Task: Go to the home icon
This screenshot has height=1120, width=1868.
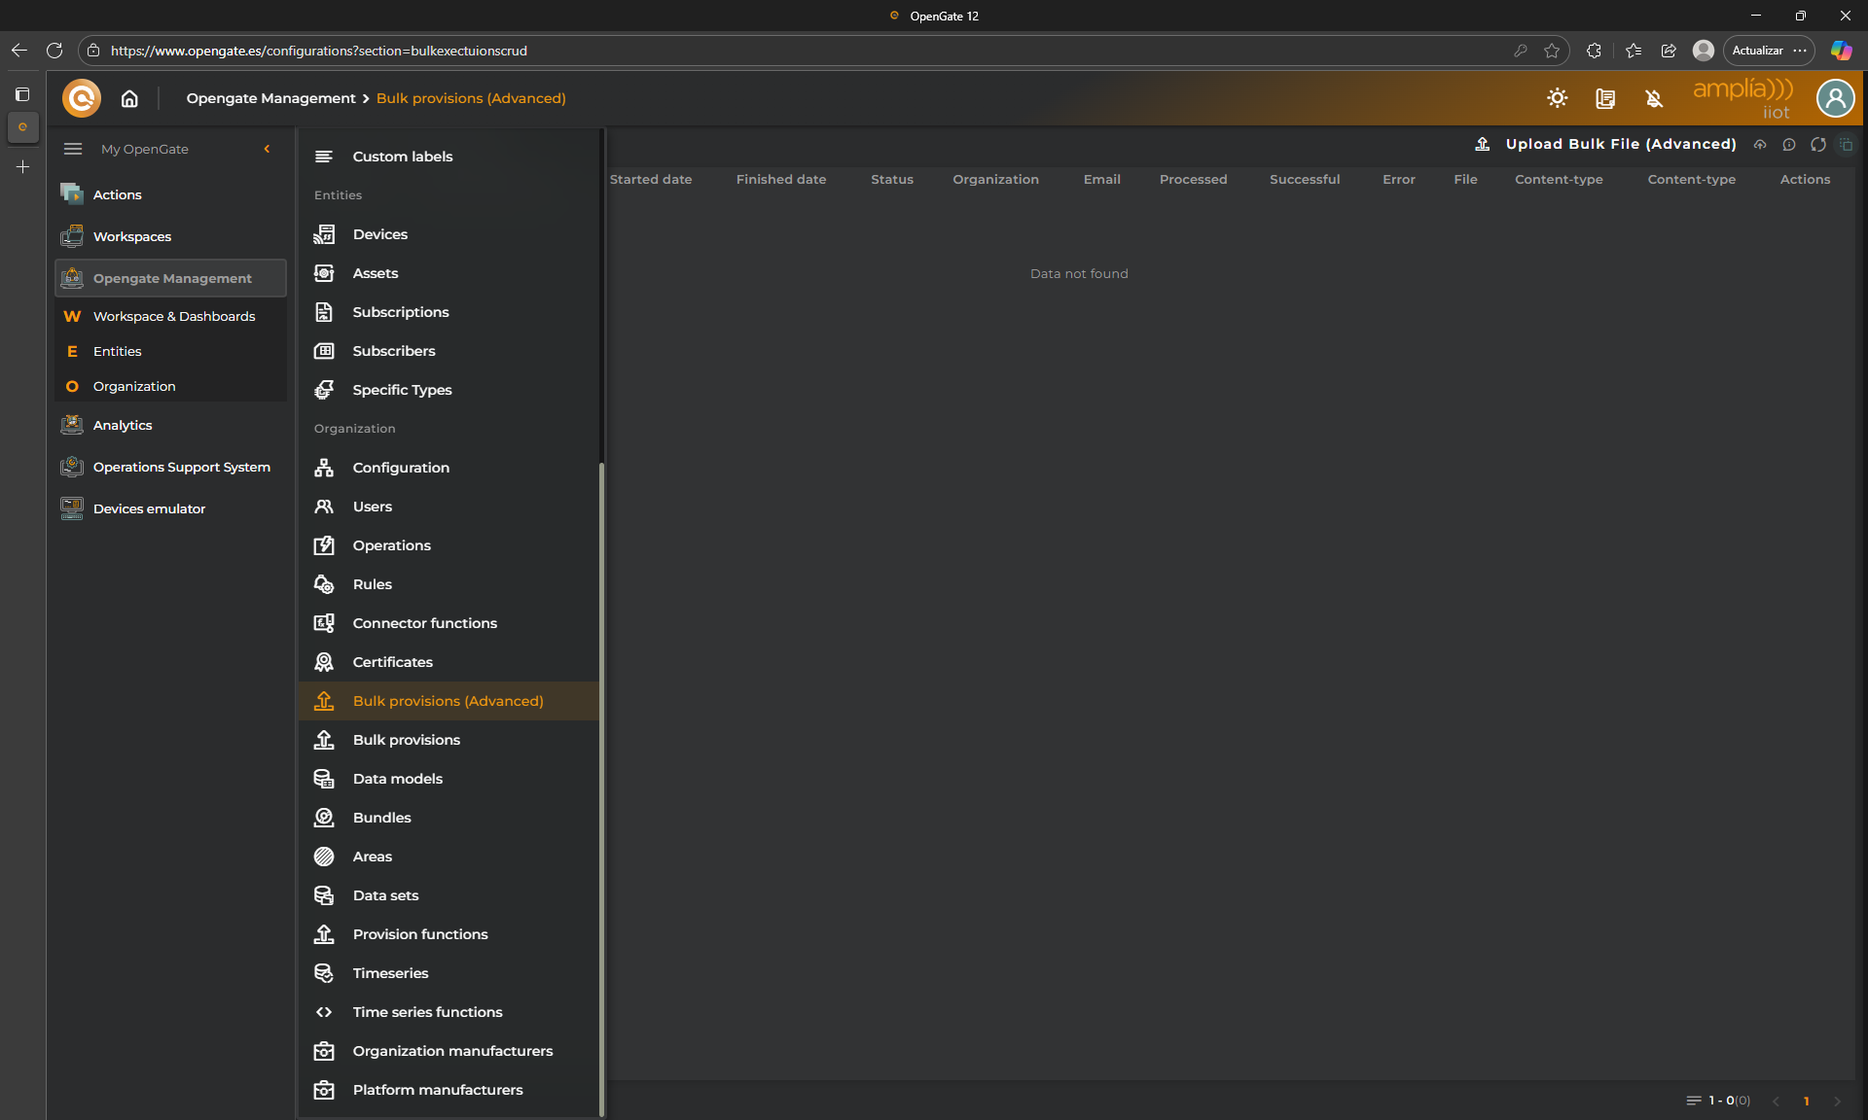Action: coord(129,98)
